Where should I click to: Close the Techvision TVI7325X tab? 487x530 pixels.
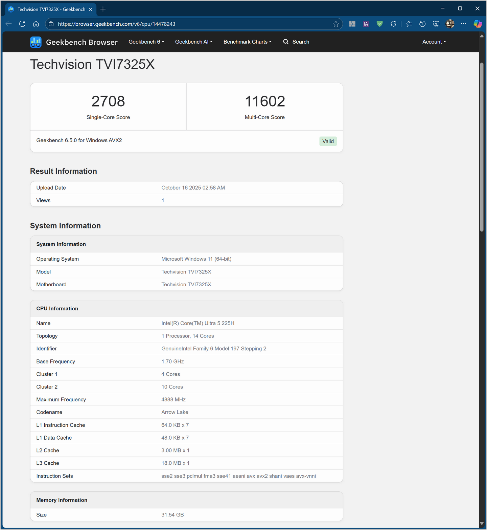coord(90,9)
